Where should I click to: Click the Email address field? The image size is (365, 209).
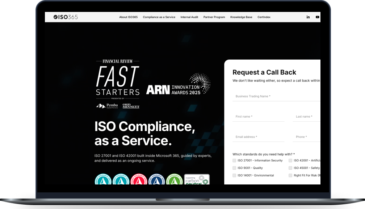[259, 137]
